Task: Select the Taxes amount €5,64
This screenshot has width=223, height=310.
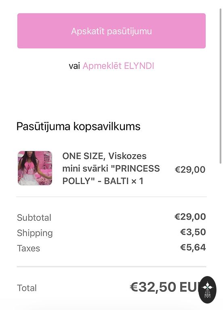Action: click(193, 247)
